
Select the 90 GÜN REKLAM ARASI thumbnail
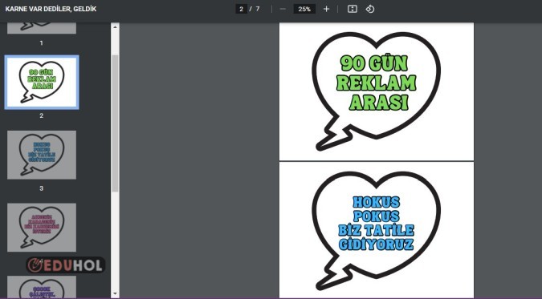pyautogui.click(x=42, y=83)
